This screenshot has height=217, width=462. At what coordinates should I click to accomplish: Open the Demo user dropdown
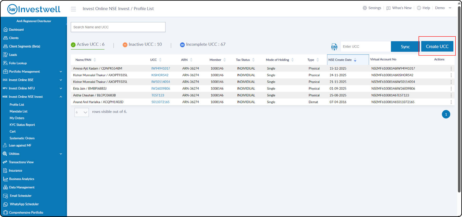(x=443, y=8)
